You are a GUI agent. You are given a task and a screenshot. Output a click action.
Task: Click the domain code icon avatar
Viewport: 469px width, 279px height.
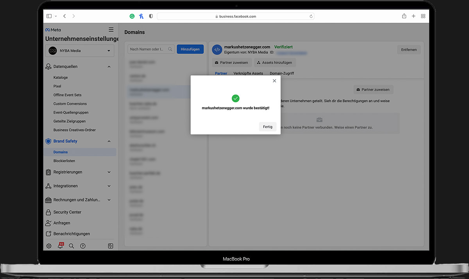[x=217, y=50]
